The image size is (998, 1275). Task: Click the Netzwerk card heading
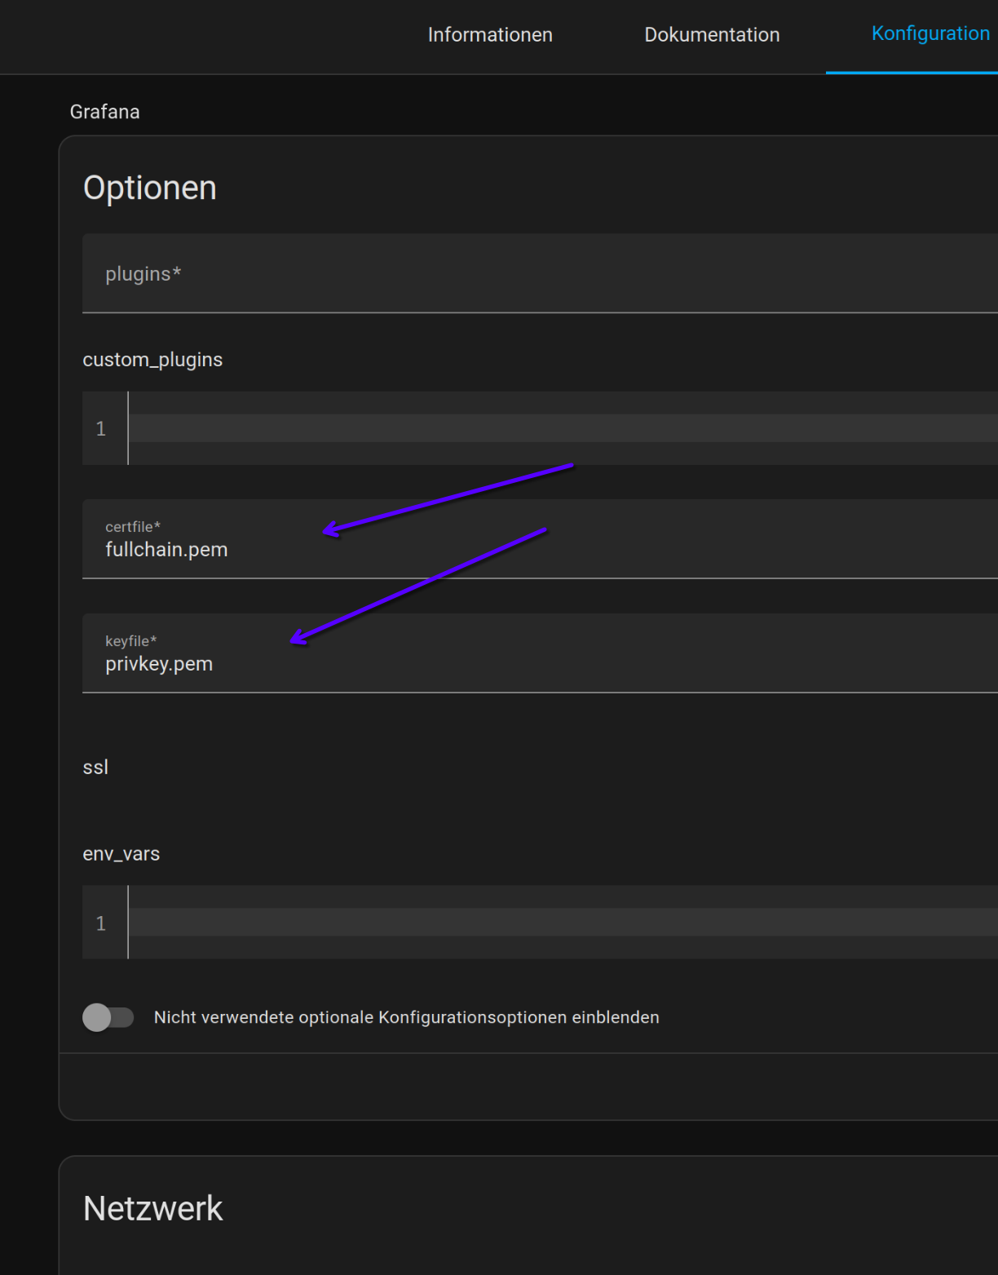pos(152,1208)
